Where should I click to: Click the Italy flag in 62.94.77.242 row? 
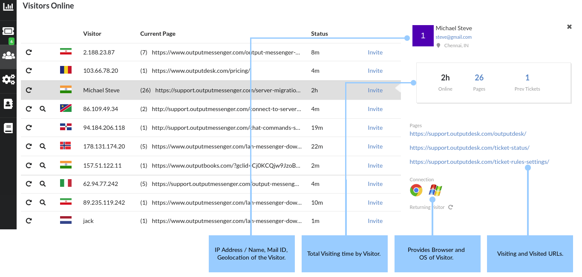[x=66, y=183]
